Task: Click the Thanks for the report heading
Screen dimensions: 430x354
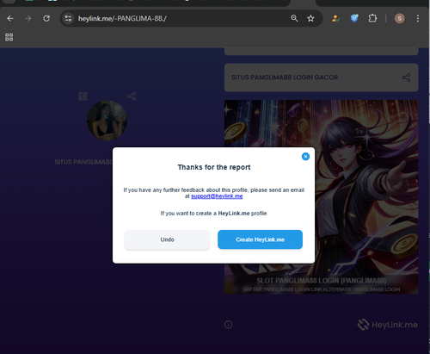Action: [214, 167]
